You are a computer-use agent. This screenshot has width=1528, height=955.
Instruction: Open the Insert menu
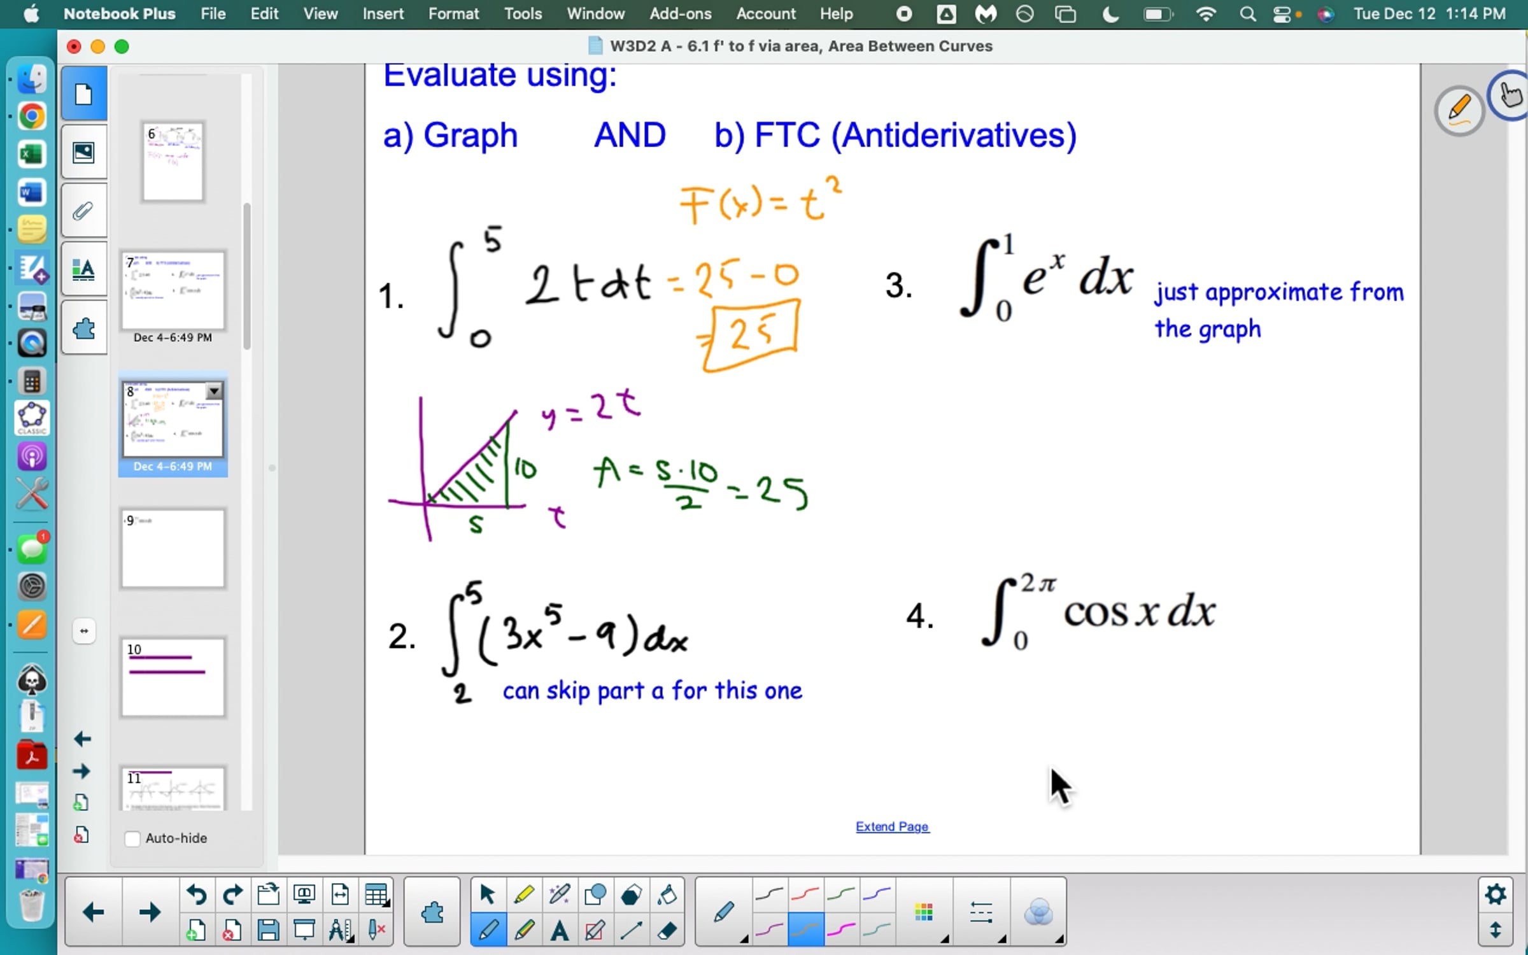[x=383, y=14]
